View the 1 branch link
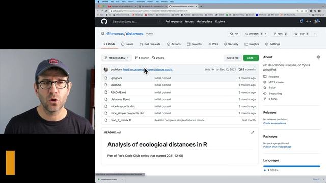The height and width of the screenshot is (183, 326). pyautogui.click(x=142, y=58)
